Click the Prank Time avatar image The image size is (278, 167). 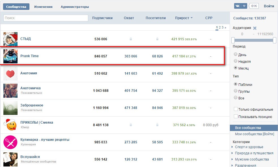10,56
